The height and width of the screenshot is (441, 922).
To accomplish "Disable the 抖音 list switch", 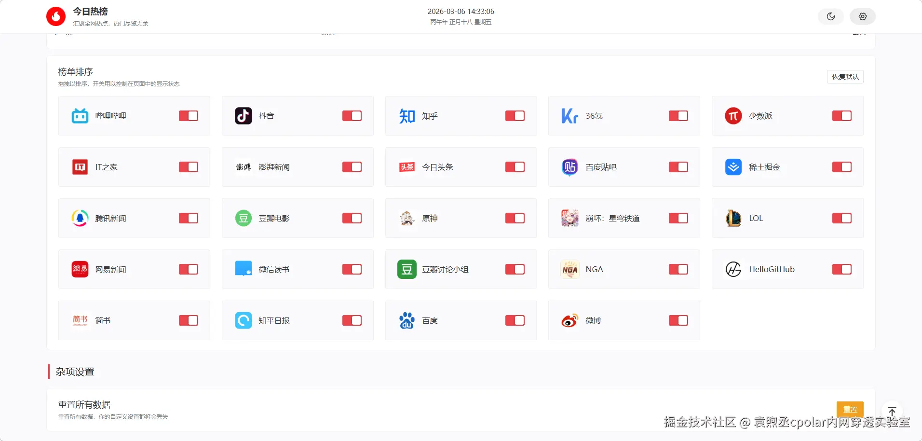I will click(352, 116).
